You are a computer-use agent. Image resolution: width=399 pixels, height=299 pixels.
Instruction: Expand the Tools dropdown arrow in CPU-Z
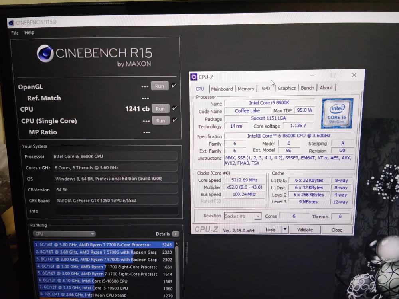click(x=285, y=230)
